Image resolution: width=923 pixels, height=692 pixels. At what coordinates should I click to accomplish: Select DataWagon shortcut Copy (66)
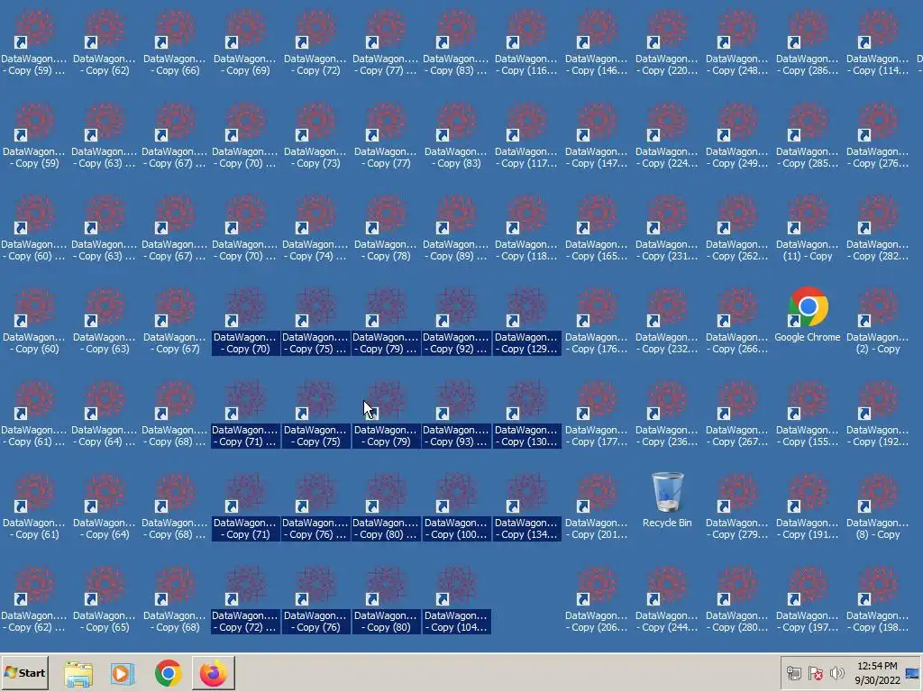(x=175, y=42)
